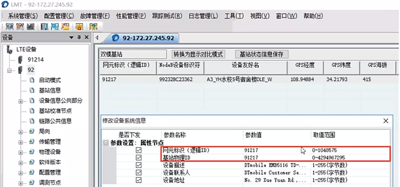Open the 日志管理(L) menu
Image resolution: width=400 pixels, height=187 pixels.
coord(203,16)
